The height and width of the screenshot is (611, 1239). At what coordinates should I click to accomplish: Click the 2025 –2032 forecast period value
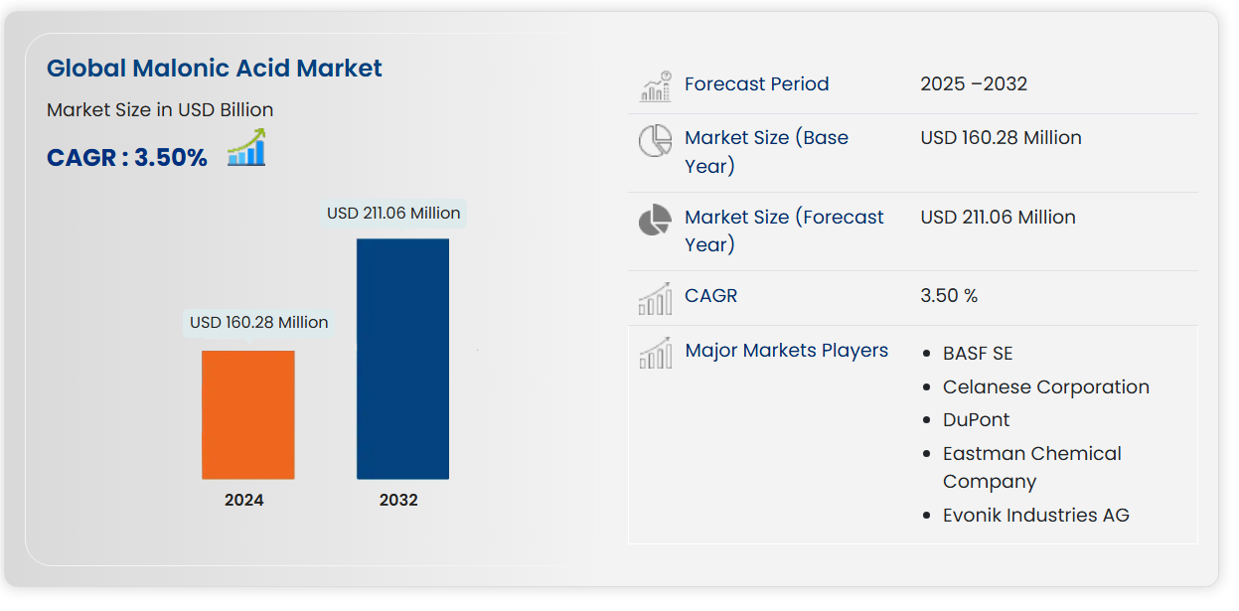point(974,84)
